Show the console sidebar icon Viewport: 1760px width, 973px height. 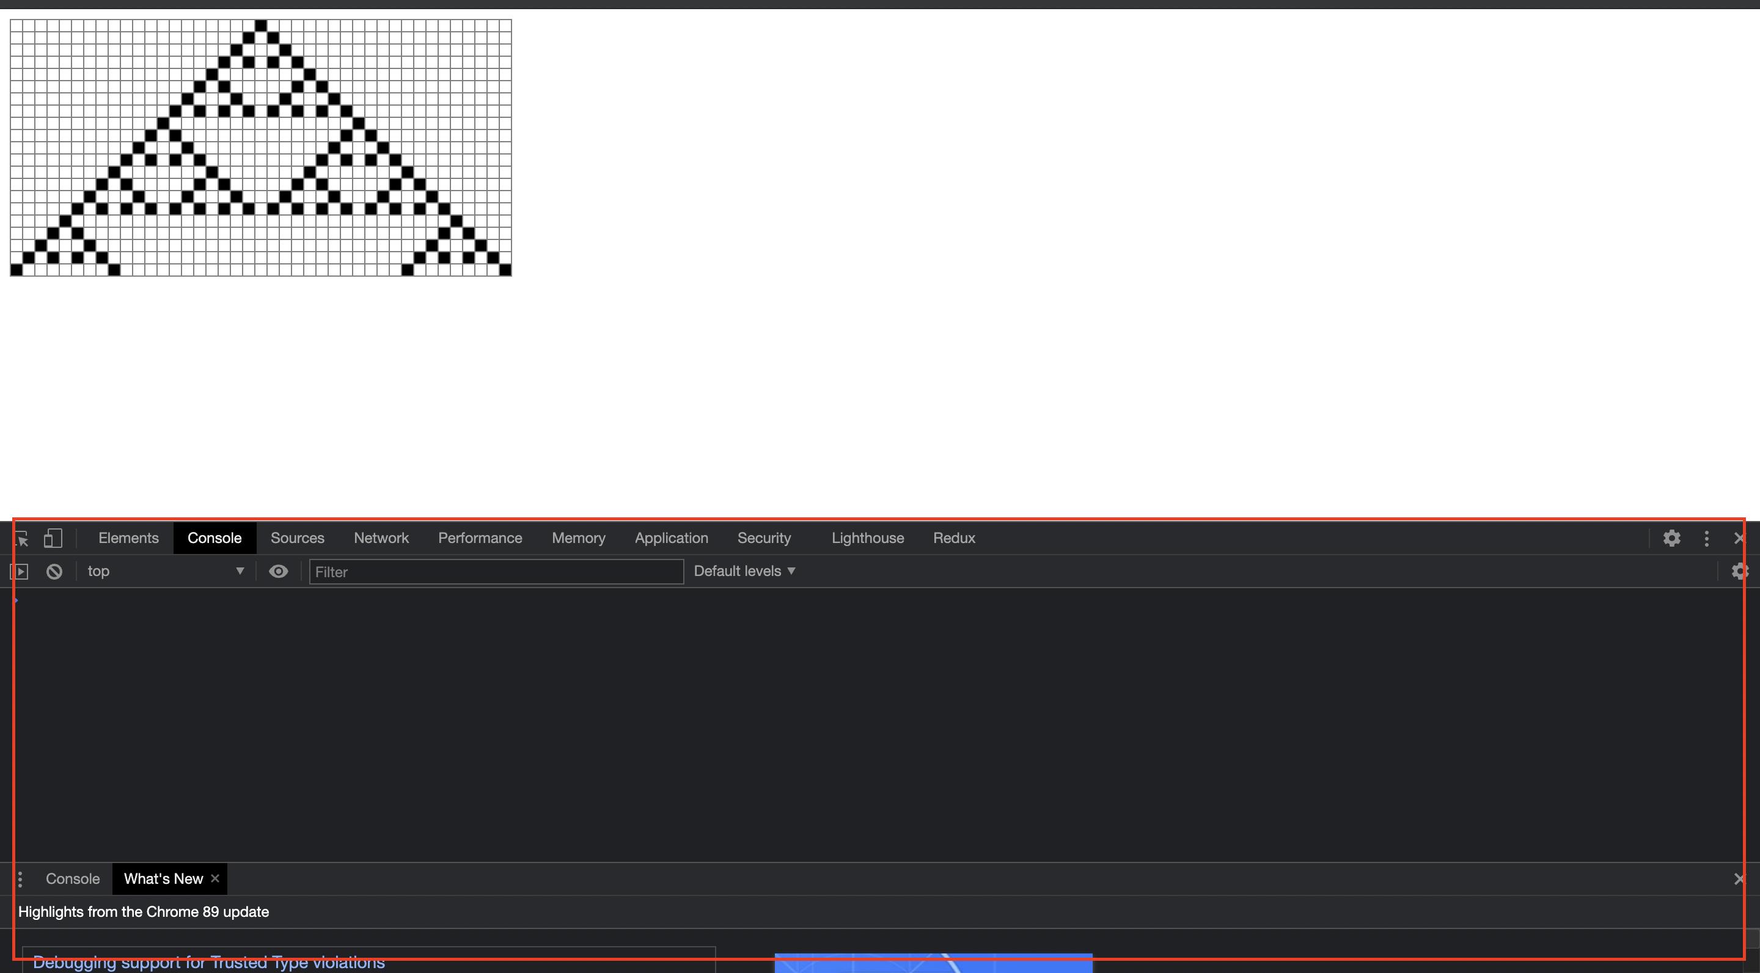[20, 572]
